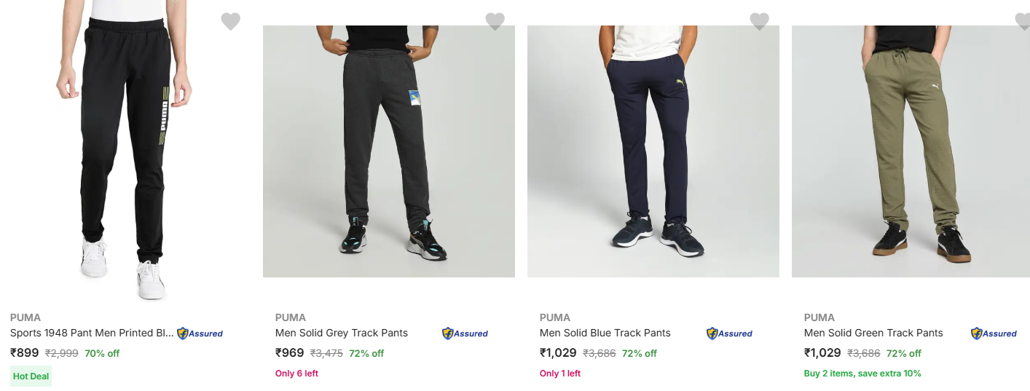Open olive green track pants product image
The image size is (1030, 391).
[911, 151]
